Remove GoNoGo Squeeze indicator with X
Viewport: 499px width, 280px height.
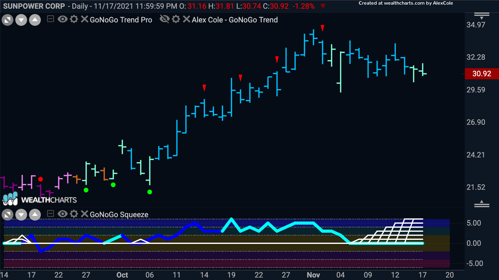coord(85,214)
